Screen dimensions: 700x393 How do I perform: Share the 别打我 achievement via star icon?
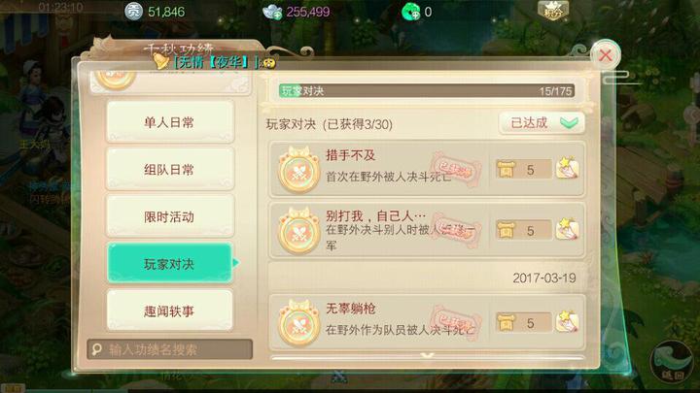point(567,229)
